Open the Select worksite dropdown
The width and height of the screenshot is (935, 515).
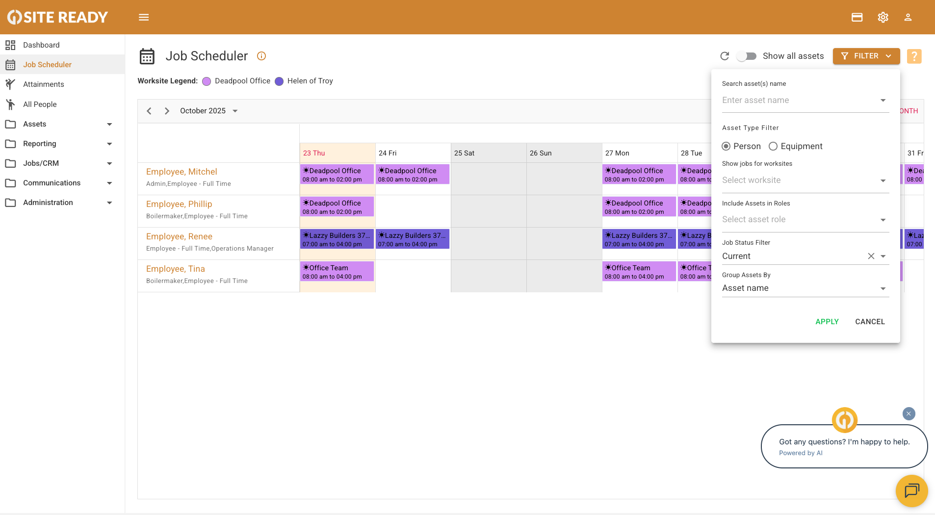805,180
